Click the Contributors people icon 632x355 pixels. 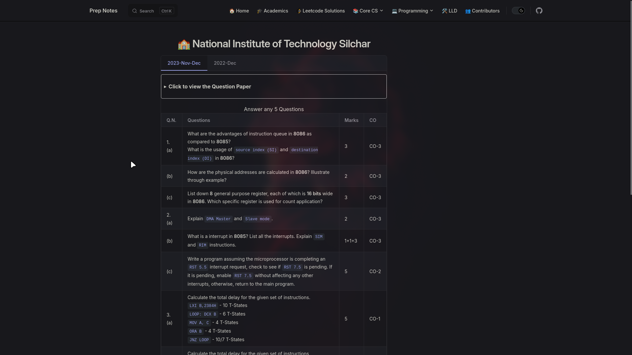467,11
